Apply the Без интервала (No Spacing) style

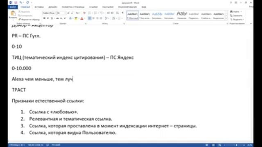pos(145,16)
